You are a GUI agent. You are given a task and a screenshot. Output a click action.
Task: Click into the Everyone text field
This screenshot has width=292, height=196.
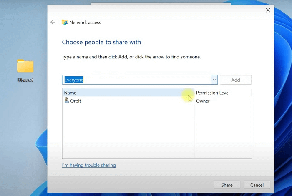tap(137, 80)
